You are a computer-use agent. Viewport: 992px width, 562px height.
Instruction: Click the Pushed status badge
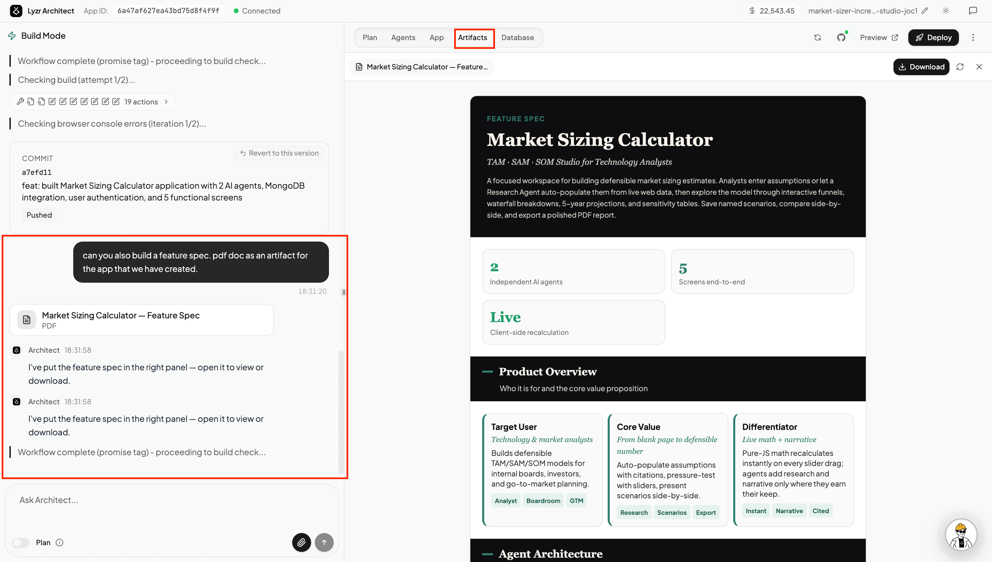(x=39, y=215)
